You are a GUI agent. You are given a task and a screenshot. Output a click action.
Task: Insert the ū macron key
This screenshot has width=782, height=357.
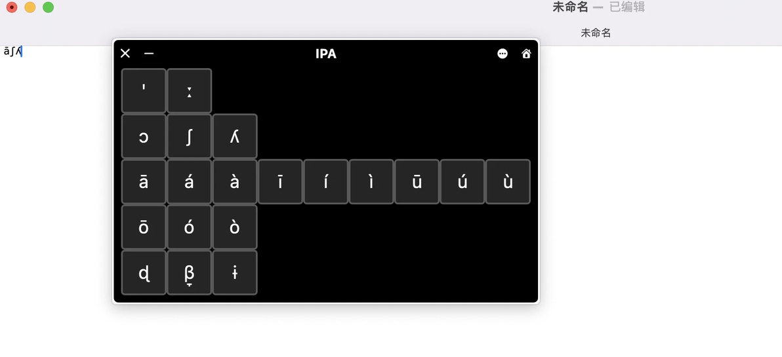pos(417,181)
